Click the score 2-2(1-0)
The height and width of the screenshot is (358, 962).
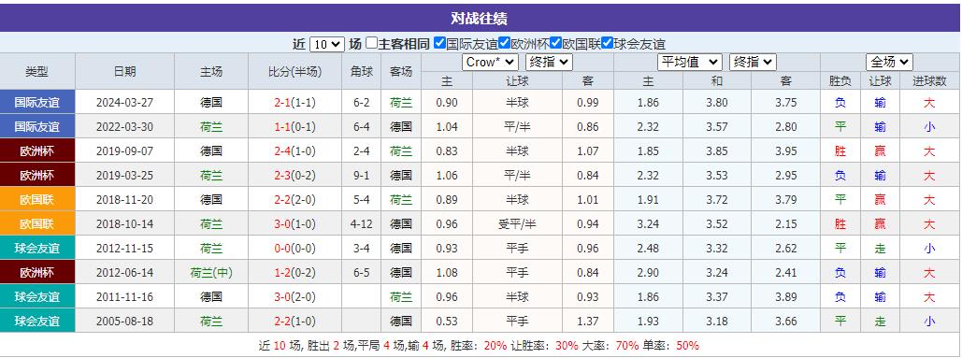295,322
